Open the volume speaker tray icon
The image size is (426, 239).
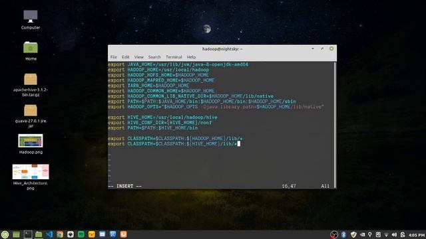click(395, 234)
